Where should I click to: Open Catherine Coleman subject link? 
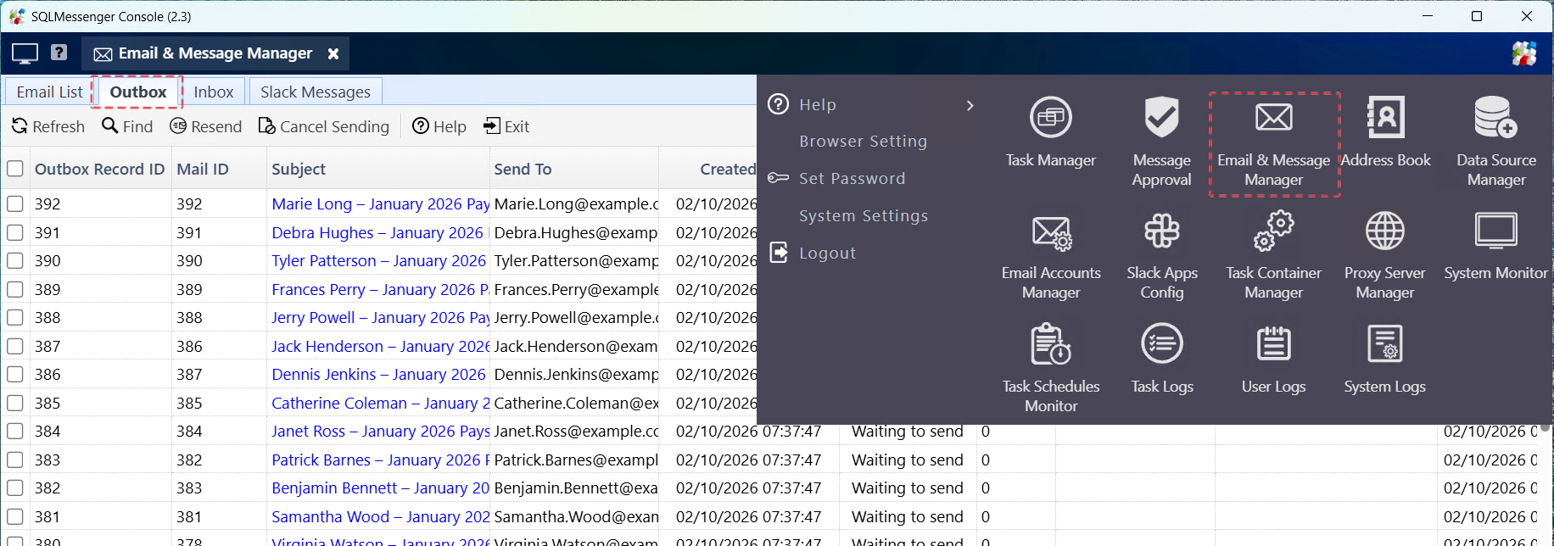[x=380, y=403]
